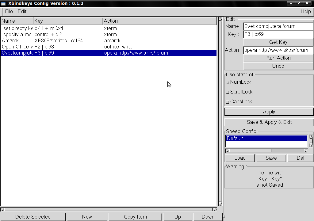Toggle the CapsLock state checkbox
Viewport: 314px width, 221px height.
point(227,101)
